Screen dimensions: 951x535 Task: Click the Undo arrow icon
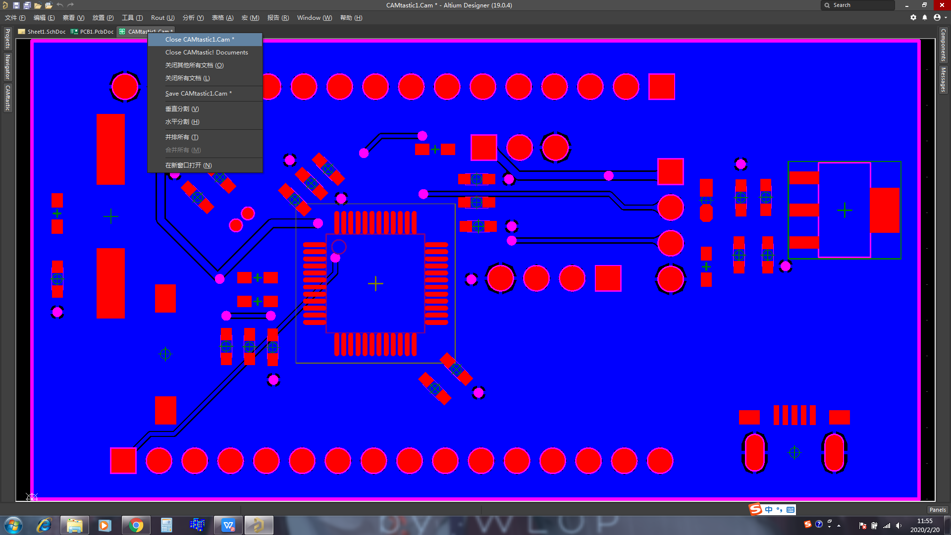[x=60, y=5]
